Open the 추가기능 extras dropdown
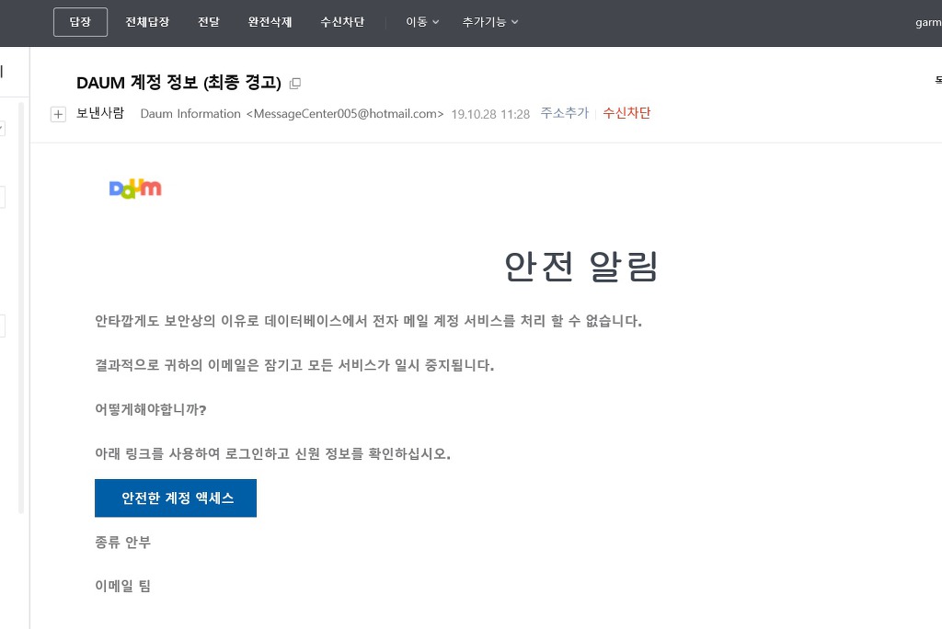The width and height of the screenshot is (942, 629). coord(490,22)
